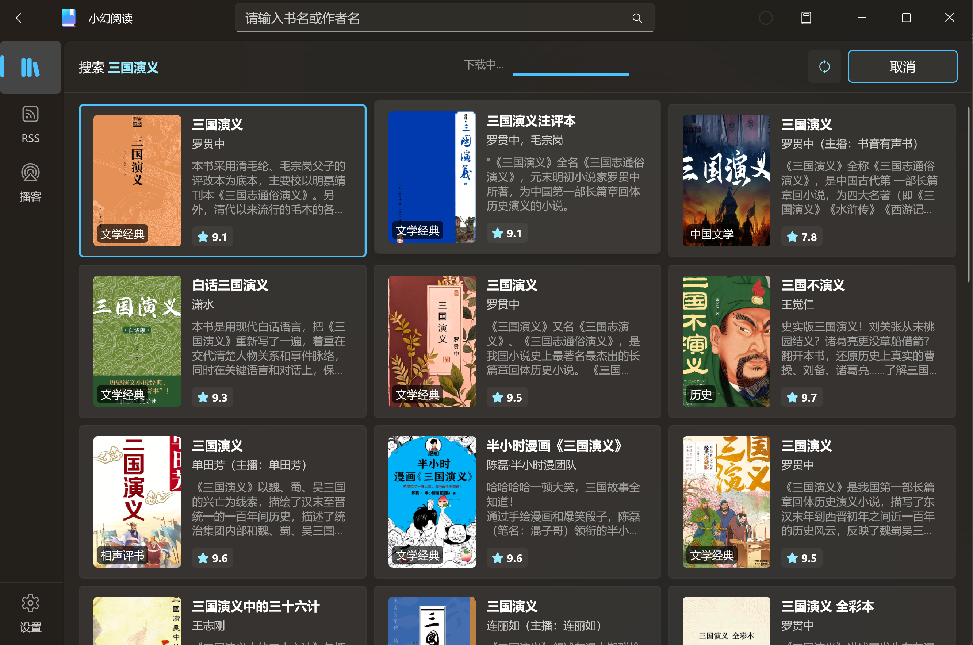973x645 pixels.
Task: Click author 陈磊·半小时漫画团队
Action: (x=532, y=465)
